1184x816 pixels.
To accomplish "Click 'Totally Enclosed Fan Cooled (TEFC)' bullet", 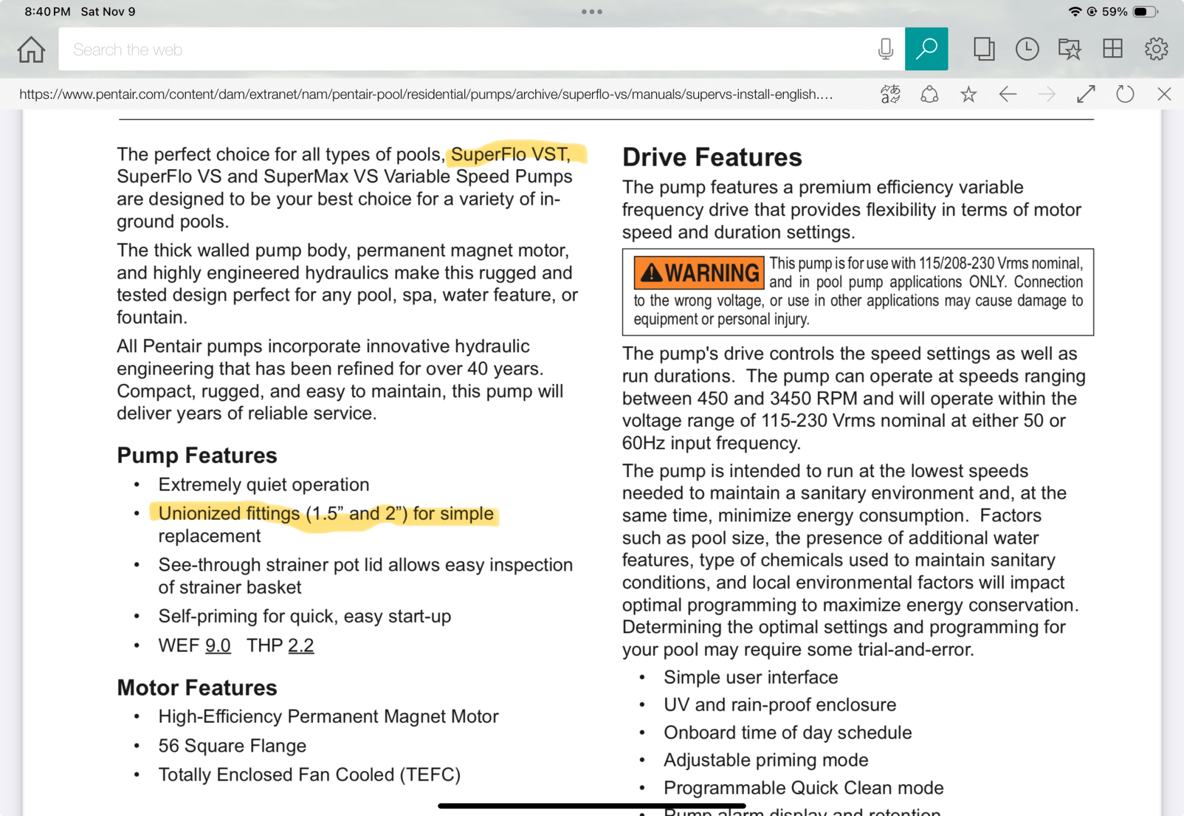I will pyautogui.click(x=309, y=775).
